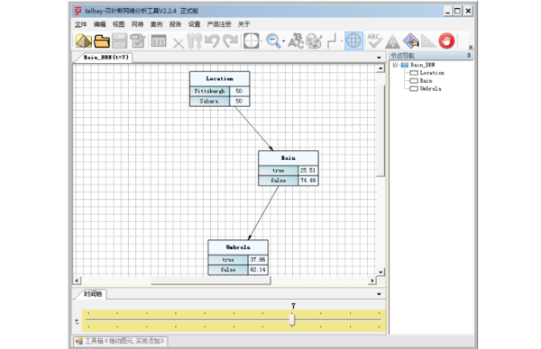541x349 pixels.
Task: Select Umbrela in the node tree
Action: click(430, 88)
